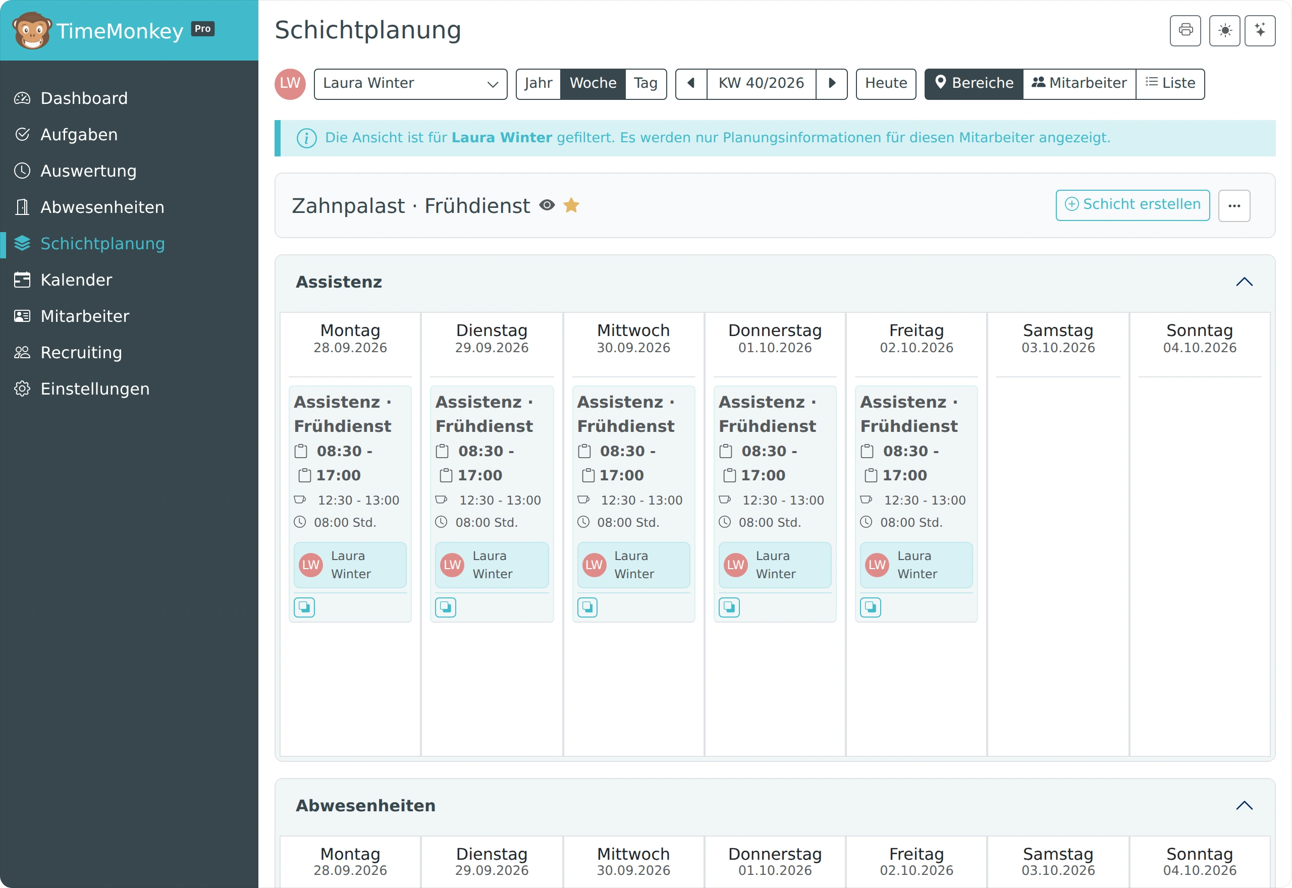This screenshot has height=888, width=1292.
Task: Copy Thursday's Assistenz shift icon
Action: (729, 607)
